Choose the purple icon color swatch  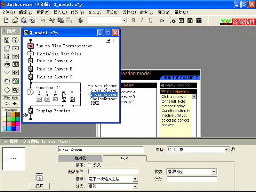pyautogui.click(x=18, y=129)
